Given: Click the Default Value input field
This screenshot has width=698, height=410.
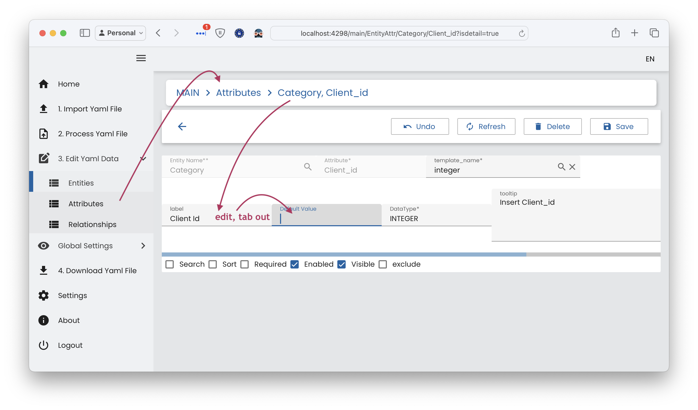Looking at the screenshot, I should [x=326, y=215].
